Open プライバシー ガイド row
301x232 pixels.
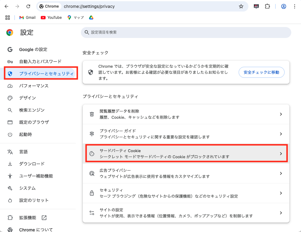point(186,134)
